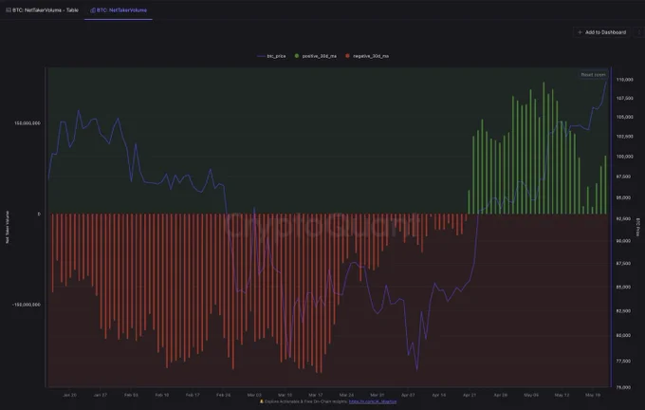Click the Reset zoom button

pyautogui.click(x=593, y=75)
